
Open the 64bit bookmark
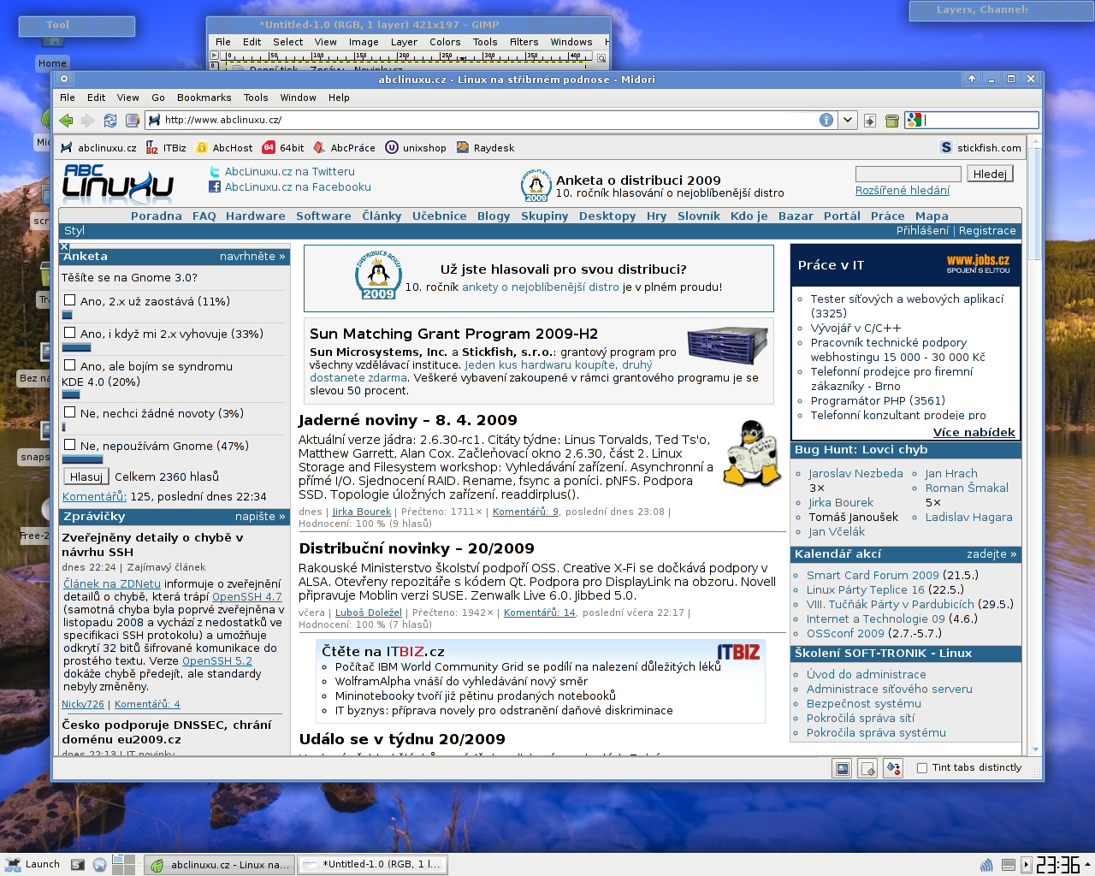(x=283, y=148)
